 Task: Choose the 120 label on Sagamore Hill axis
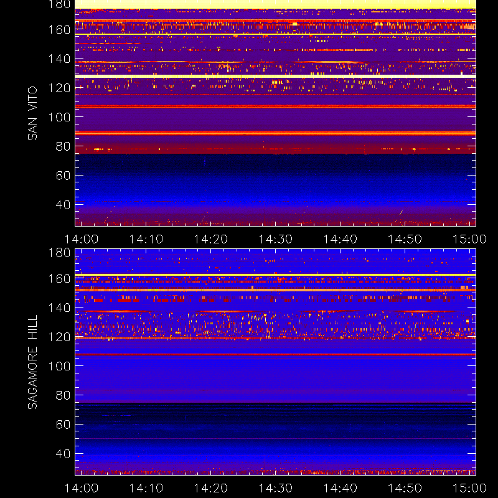(59, 337)
